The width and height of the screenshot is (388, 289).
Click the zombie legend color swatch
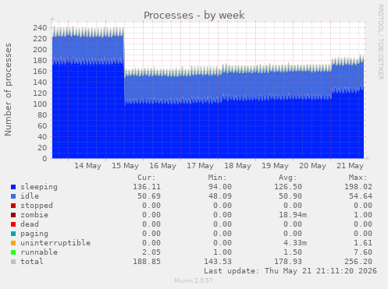(13, 215)
